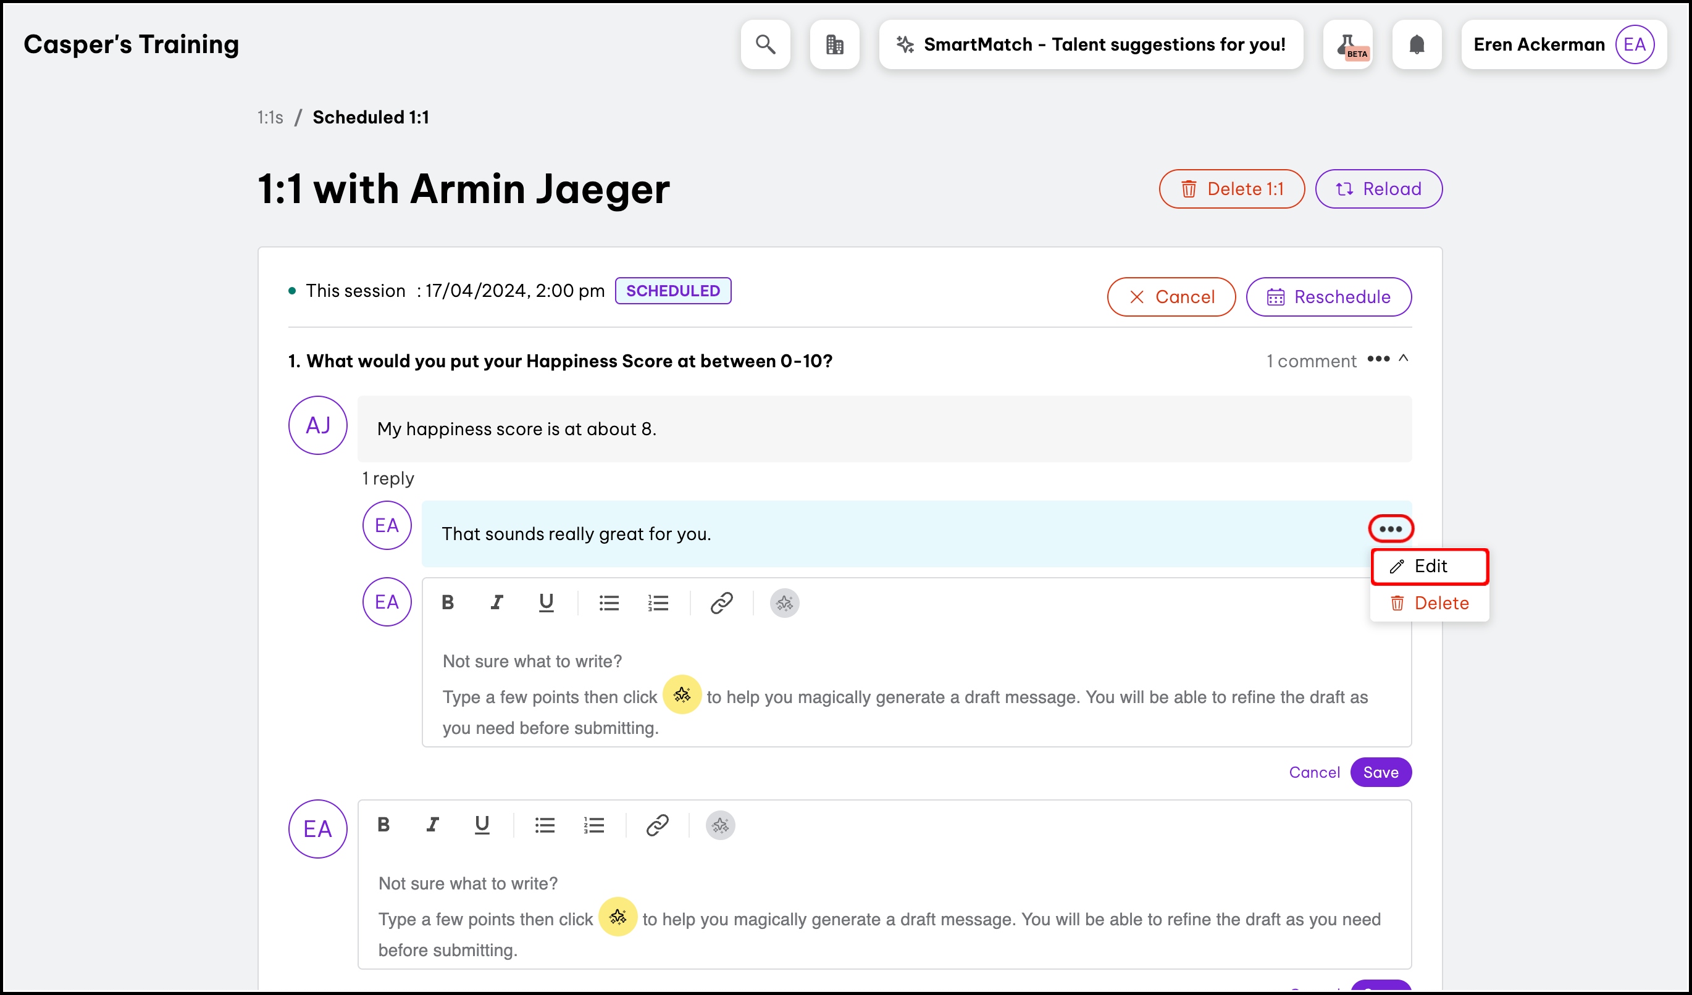Click the Reschedule button
Screen dimensions: 1692x995
[x=1328, y=296]
